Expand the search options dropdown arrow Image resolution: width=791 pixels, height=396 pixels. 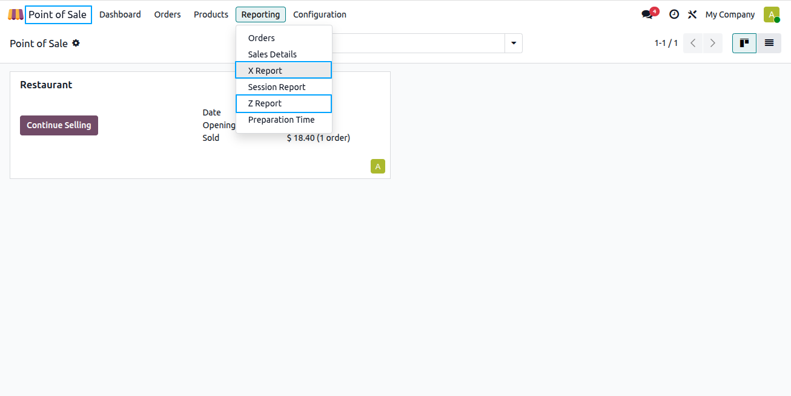point(514,43)
